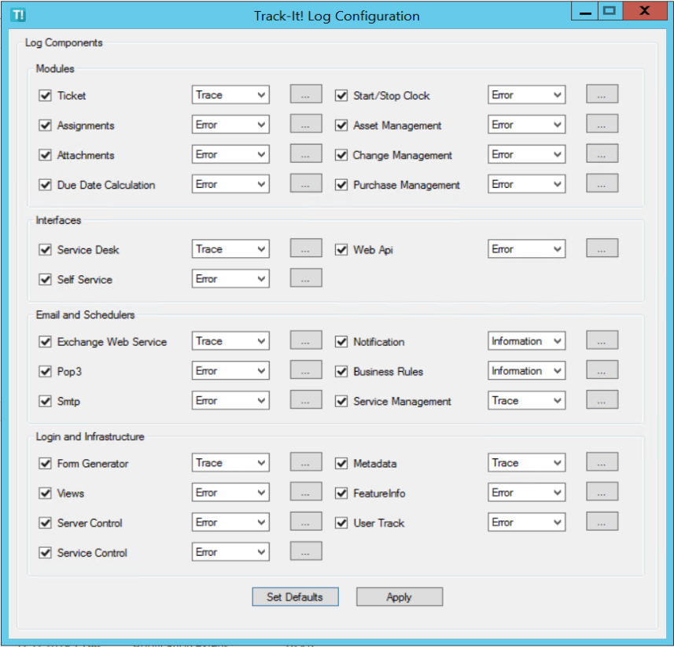Screen dimensions: 674x647
Task: Open ellipsis options for User Track
Action: pyautogui.click(x=602, y=521)
